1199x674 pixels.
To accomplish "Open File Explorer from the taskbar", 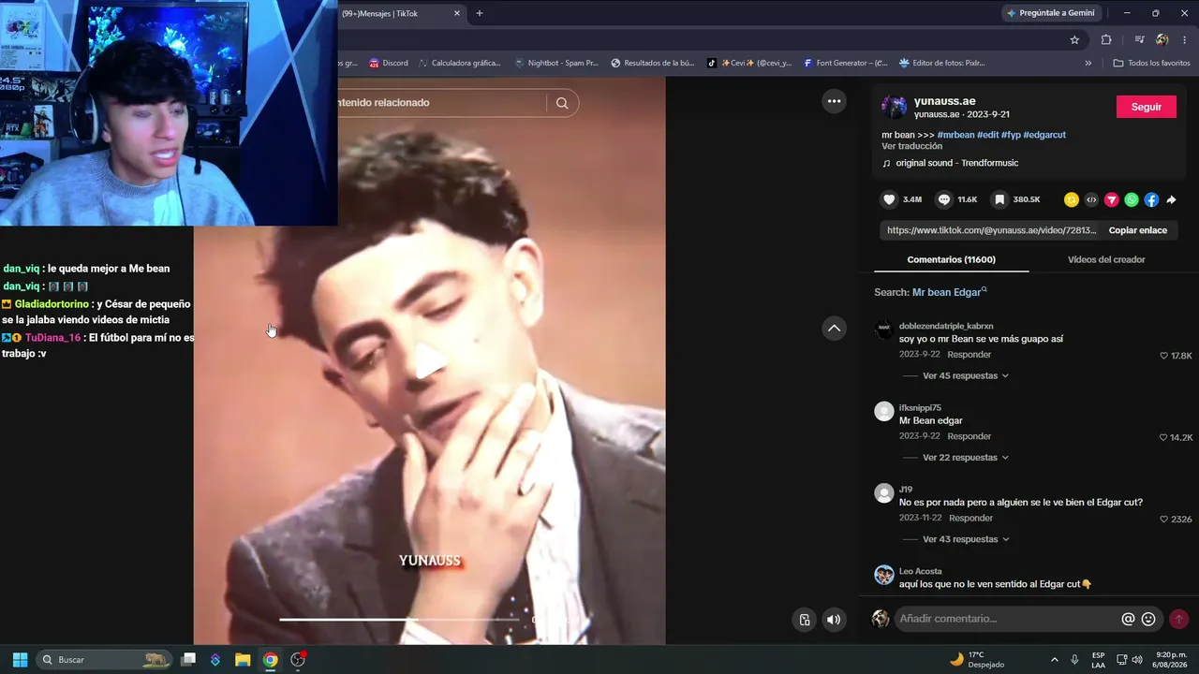I will [x=243, y=659].
